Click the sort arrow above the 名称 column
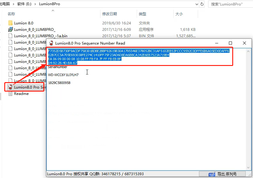253x178 pixels. click(53, 11)
